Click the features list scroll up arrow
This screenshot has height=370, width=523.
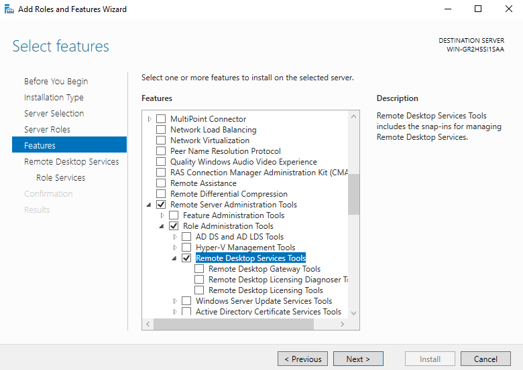[353, 116]
